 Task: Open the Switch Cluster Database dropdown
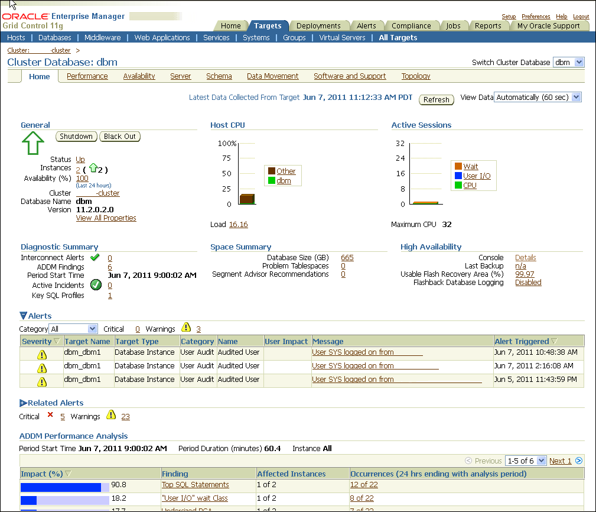tap(568, 63)
